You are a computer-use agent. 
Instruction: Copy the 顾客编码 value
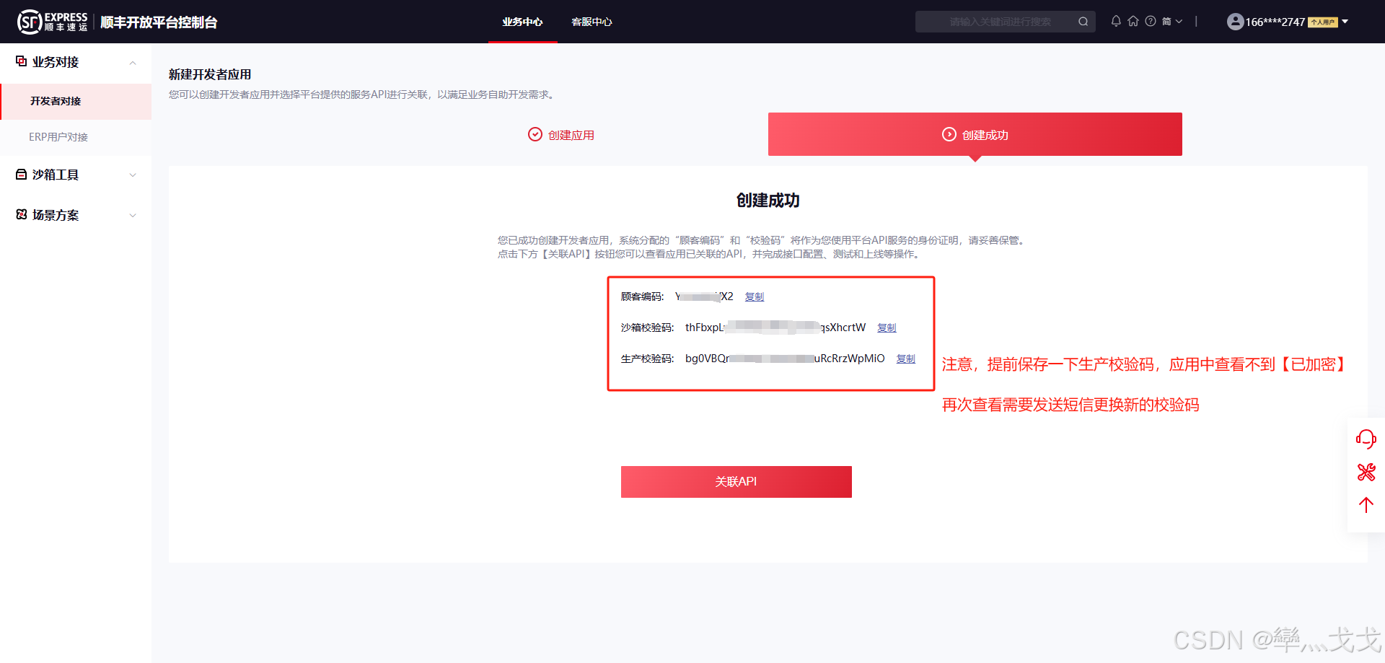pos(755,297)
